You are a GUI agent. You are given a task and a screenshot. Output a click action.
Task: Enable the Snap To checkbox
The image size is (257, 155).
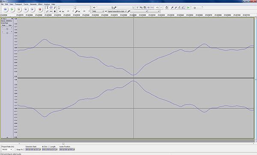[x=24, y=149]
